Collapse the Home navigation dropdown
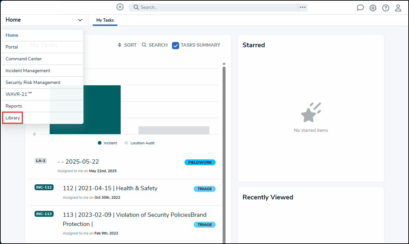This screenshot has height=244, width=409. [80, 20]
